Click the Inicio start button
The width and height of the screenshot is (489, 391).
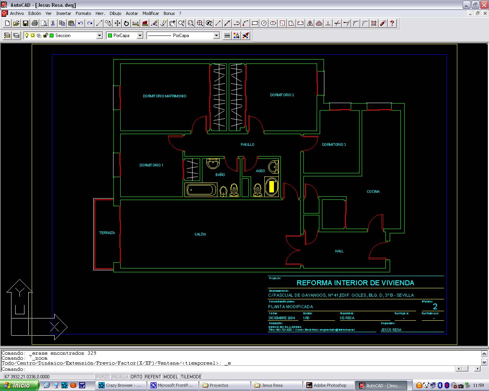(x=19, y=385)
